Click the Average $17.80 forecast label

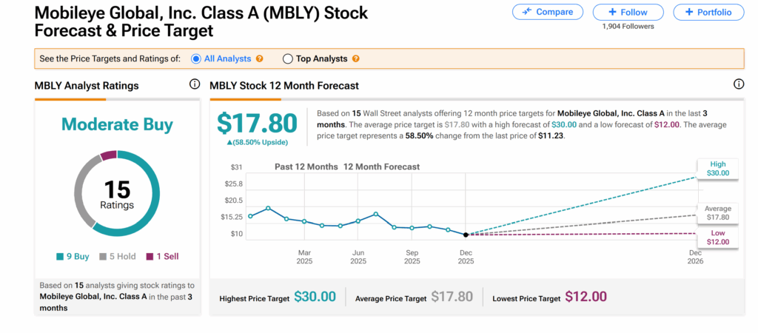[x=717, y=213]
